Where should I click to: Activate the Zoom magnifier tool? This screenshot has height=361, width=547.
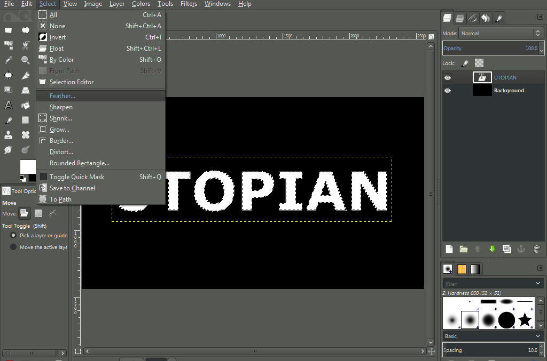click(x=26, y=60)
